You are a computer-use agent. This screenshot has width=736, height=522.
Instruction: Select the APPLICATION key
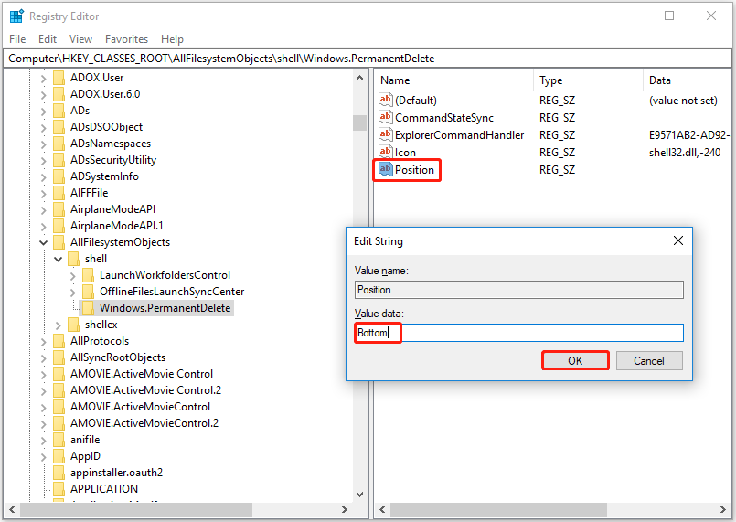point(104,489)
